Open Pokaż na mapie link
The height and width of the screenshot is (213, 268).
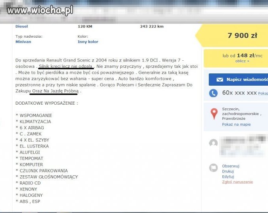(x=236, y=125)
